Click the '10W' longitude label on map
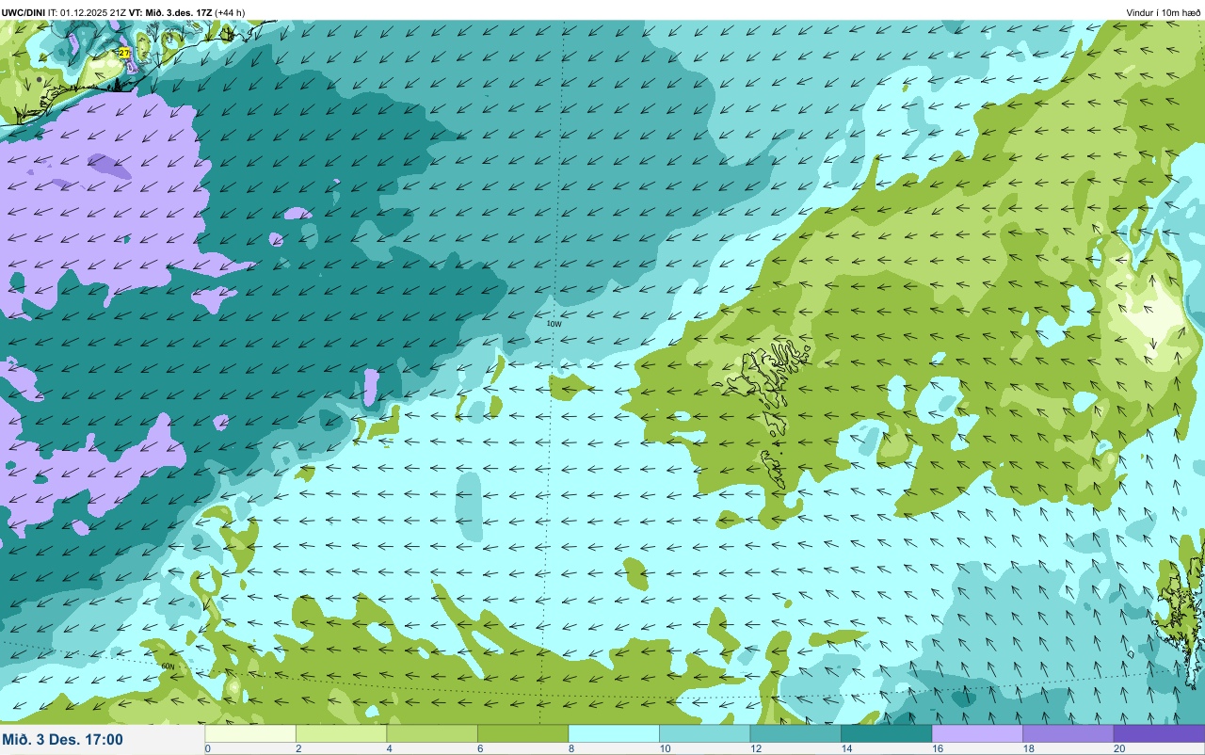Image resolution: width=1205 pixels, height=755 pixels. [554, 324]
